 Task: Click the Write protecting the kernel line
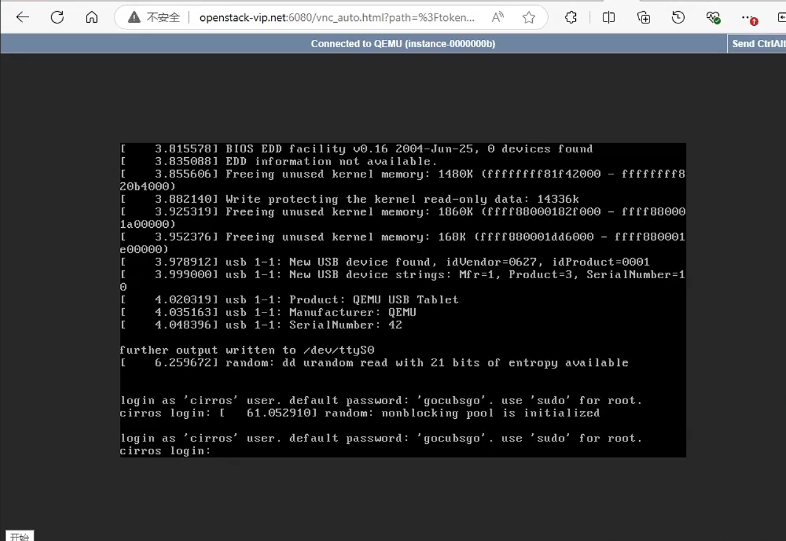pyautogui.click(x=350, y=199)
